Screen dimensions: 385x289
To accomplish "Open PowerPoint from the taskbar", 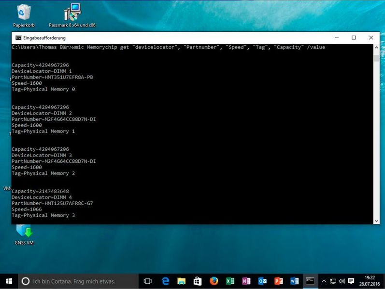I will [278, 281].
